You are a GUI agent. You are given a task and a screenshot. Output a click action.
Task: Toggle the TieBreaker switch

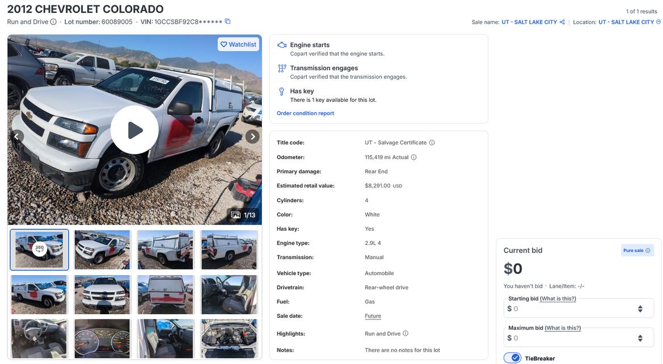tap(513, 358)
